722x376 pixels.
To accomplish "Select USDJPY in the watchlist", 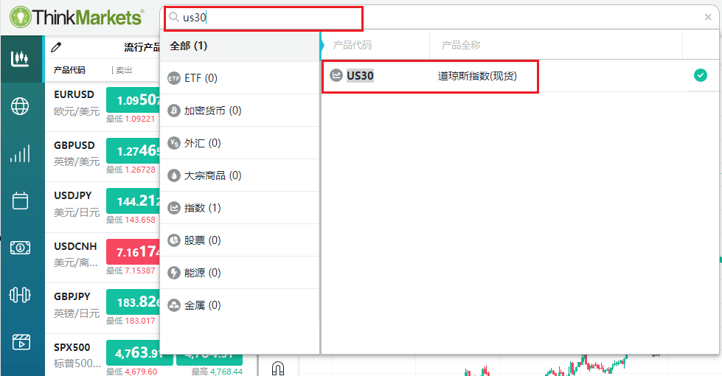I will pos(73,195).
